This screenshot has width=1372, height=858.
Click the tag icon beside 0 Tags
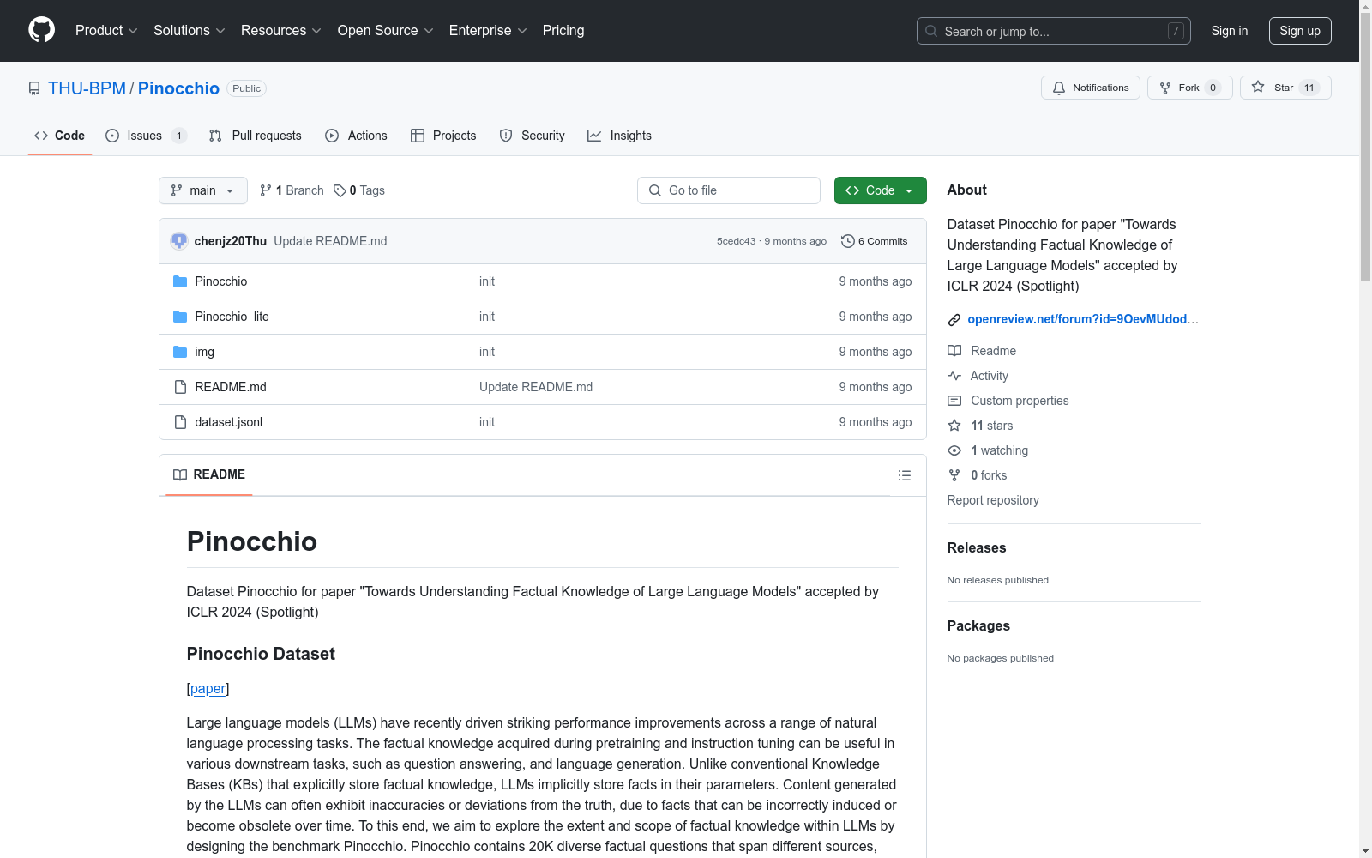pyautogui.click(x=340, y=190)
